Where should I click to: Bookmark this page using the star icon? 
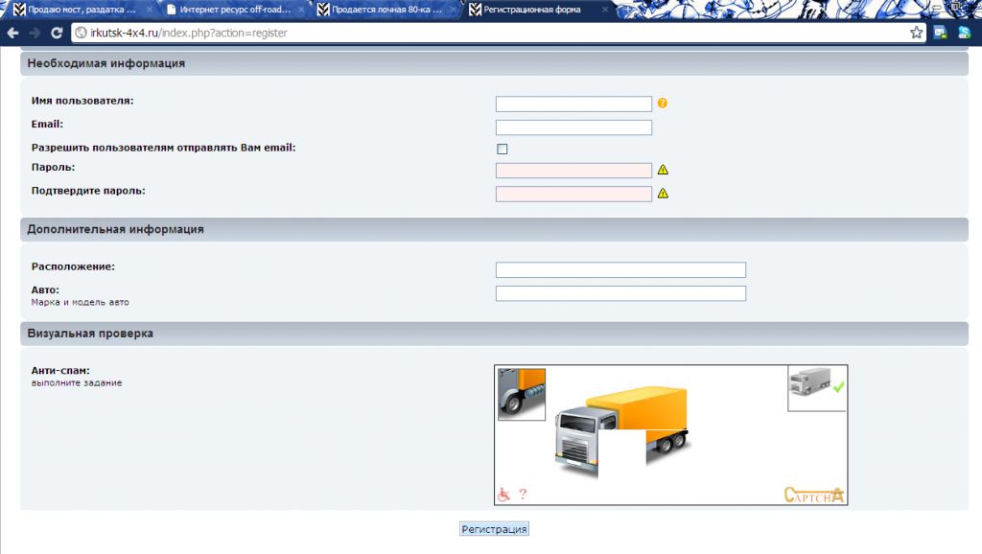click(916, 33)
